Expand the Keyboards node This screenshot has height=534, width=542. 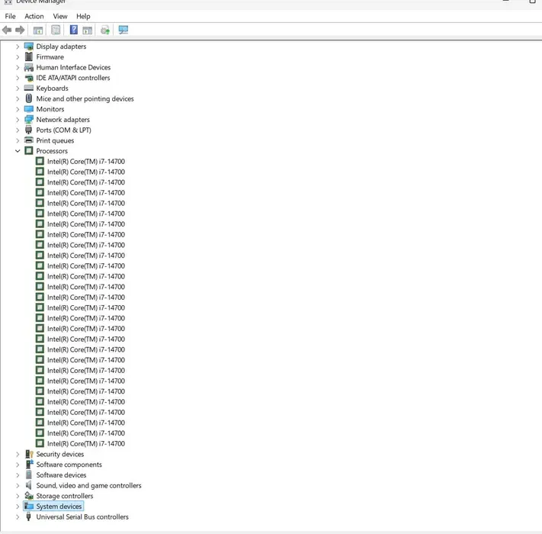[18, 88]
